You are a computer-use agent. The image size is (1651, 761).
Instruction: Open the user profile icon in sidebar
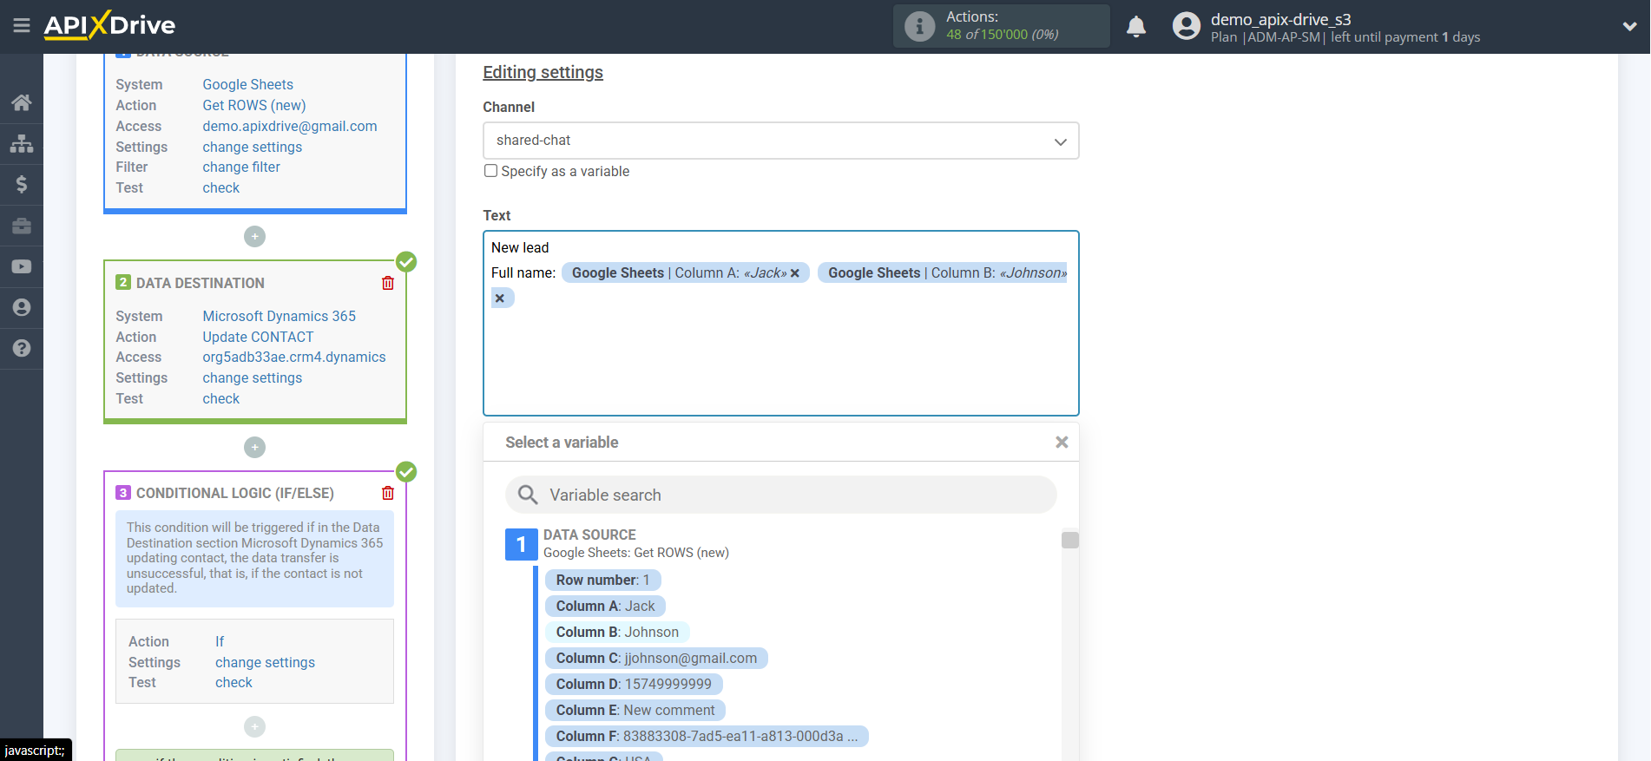click(x=22, y=307)
